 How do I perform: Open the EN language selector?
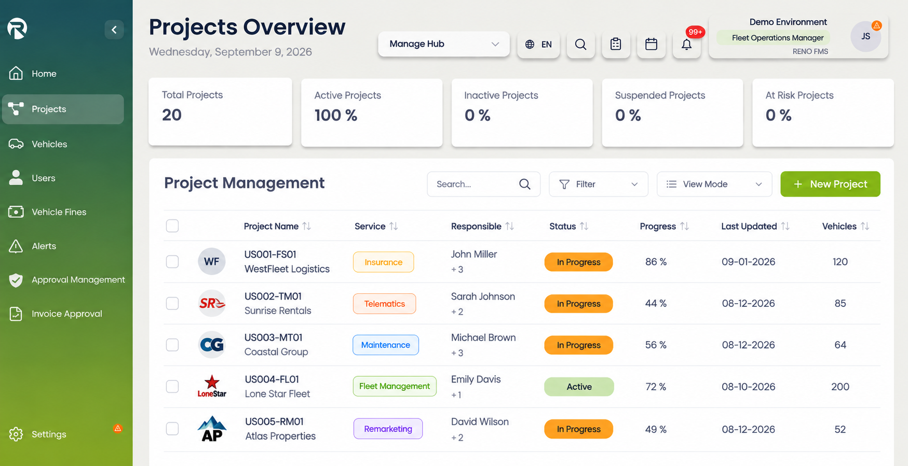[538, 45]
